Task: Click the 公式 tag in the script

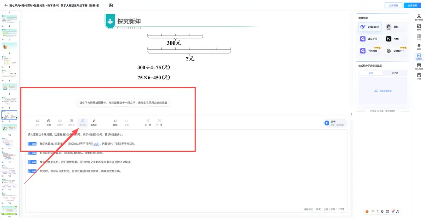Action: coord(96,144)
